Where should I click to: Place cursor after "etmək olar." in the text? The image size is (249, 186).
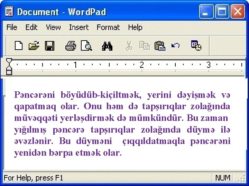[x=122, y=153]
